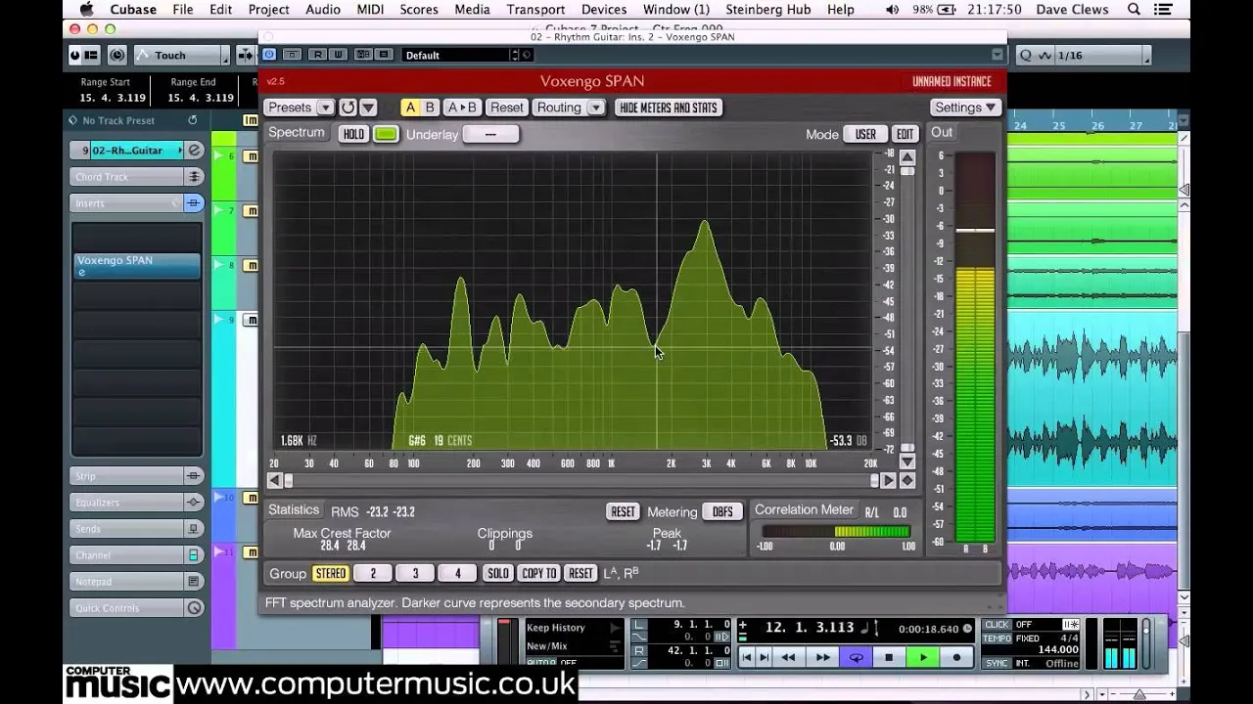Image resolution: width=1253 pixels, height=704 pixels.
Task: Click the Record transport button
Action: (x=957, y=657)
